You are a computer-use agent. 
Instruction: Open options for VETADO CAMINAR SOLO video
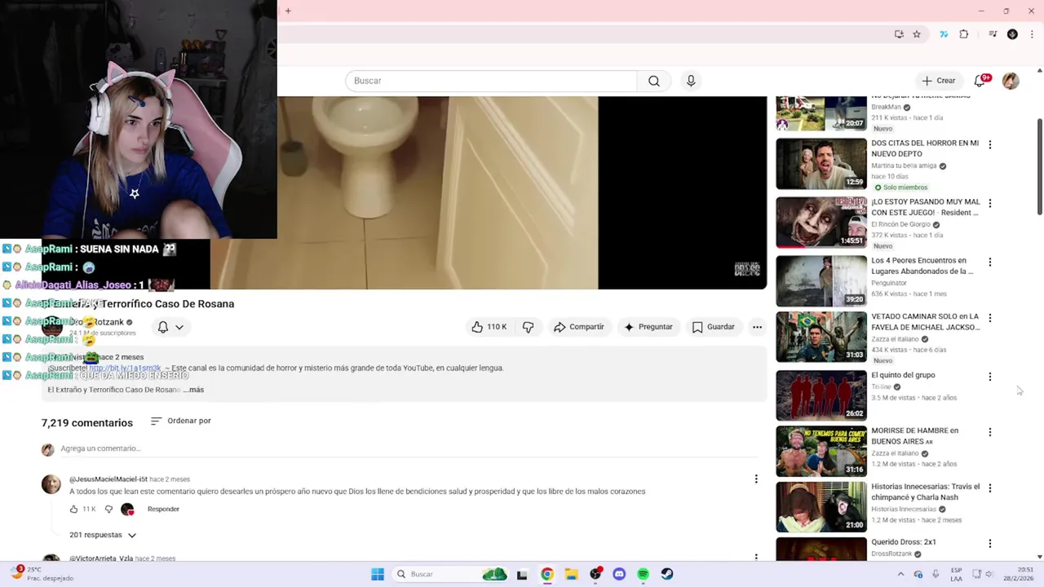(x=990, y=318)
